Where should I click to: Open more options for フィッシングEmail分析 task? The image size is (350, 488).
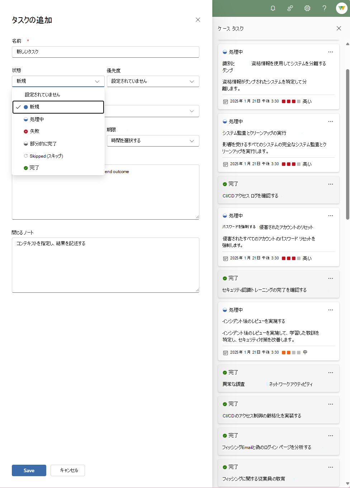click(331, 436)
